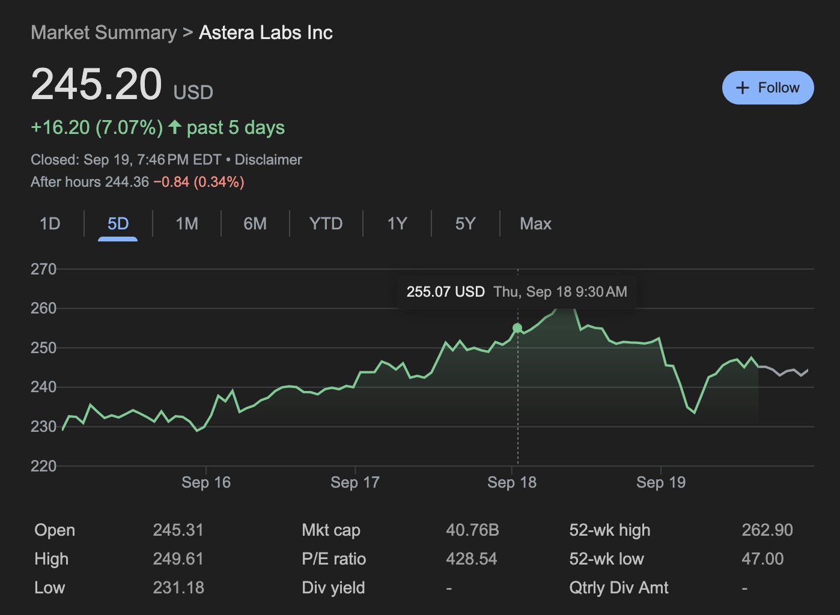Open the Market Summary breadcrumb link
The image size is (840, 615).
pos(104,32)
